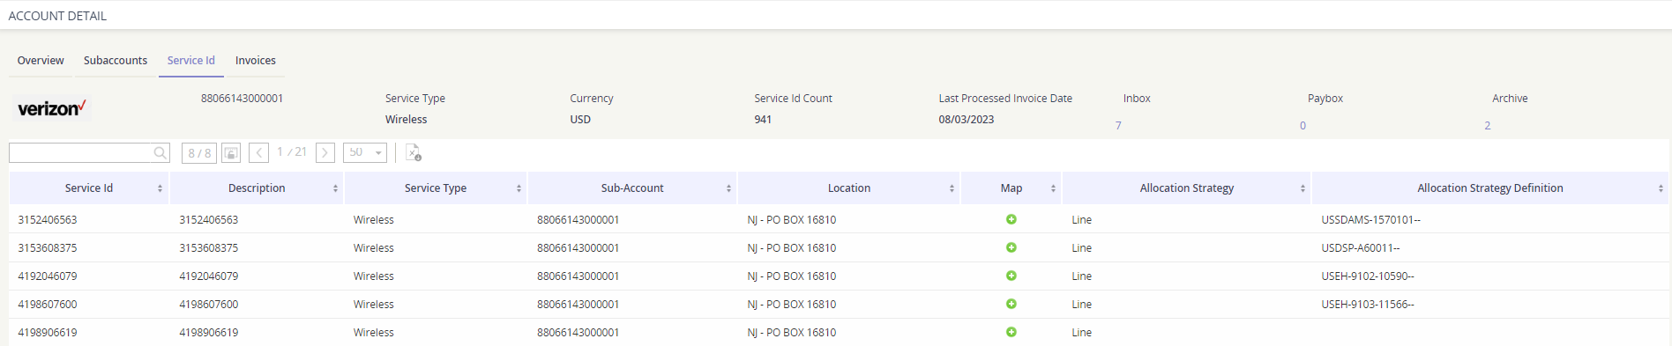This screenshot has width=1672, height=346.
Task: Sort by Allocation Strategy Definition arrows
Action: 1661,188
